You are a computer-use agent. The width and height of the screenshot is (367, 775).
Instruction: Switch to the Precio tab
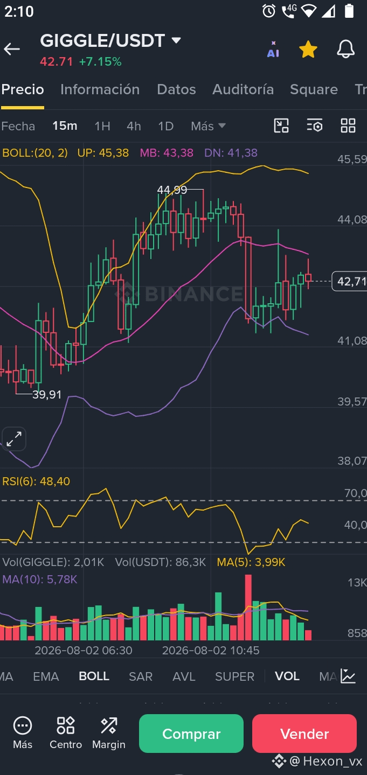[23, 89]
